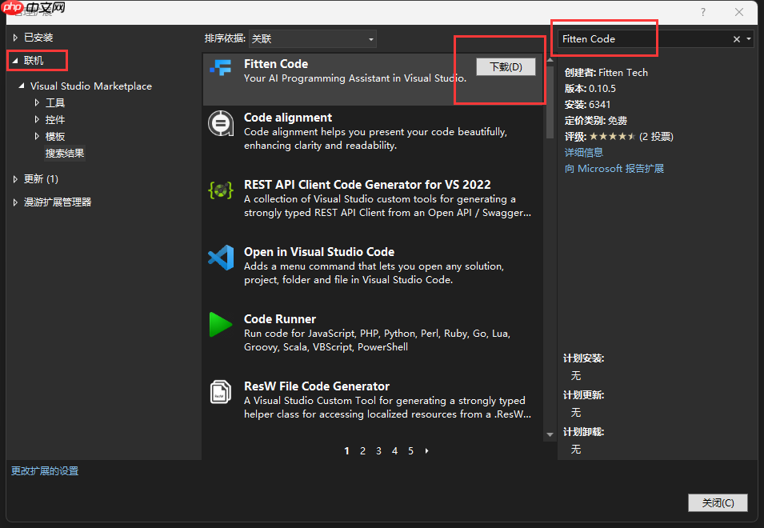Screen dimensions: 764x528
Task: Click the help question mark icon
Action: tap(702, 12)
